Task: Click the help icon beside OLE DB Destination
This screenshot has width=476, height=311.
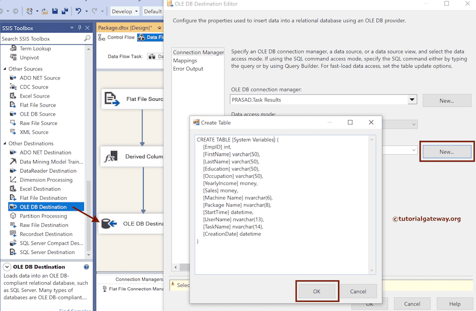Action: pos(86,267)
